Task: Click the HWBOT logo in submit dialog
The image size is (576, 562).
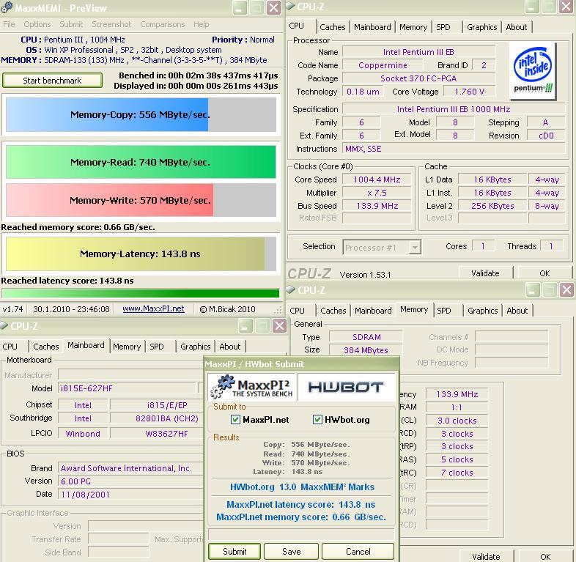Action: (346, 387)
